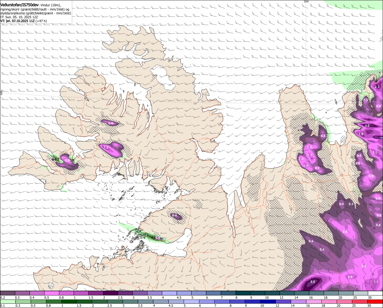Click the 3.0 snowfall value near the bottom
383x308 pixels.
(313, 282)
